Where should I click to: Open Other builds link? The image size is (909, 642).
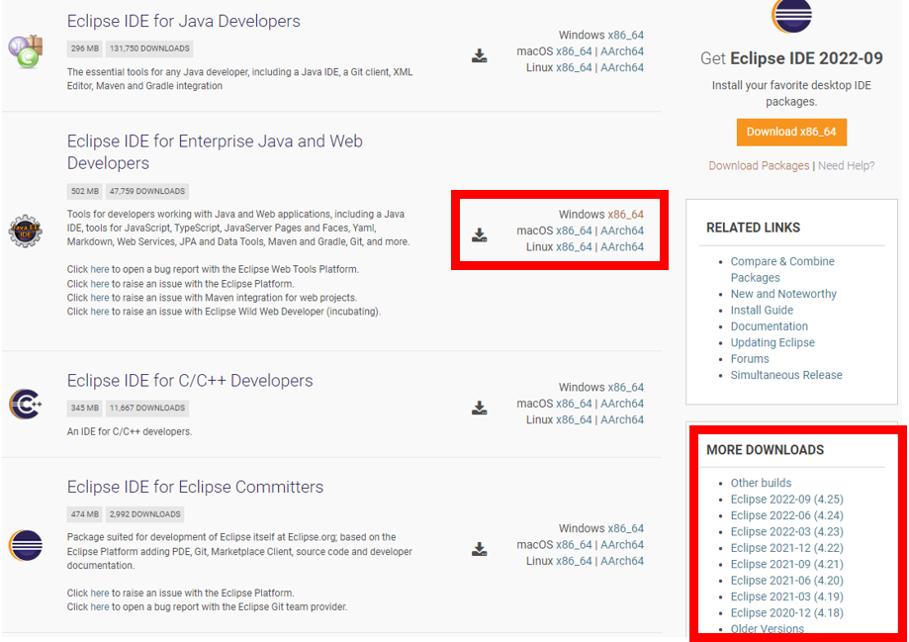pyautogui.click(x=761, y=483)
